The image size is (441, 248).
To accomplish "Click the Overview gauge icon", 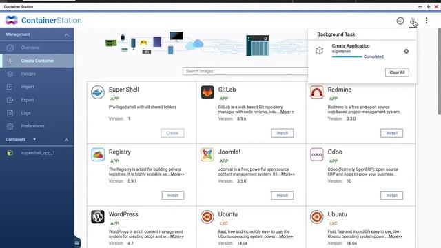I will pos(10,48).
